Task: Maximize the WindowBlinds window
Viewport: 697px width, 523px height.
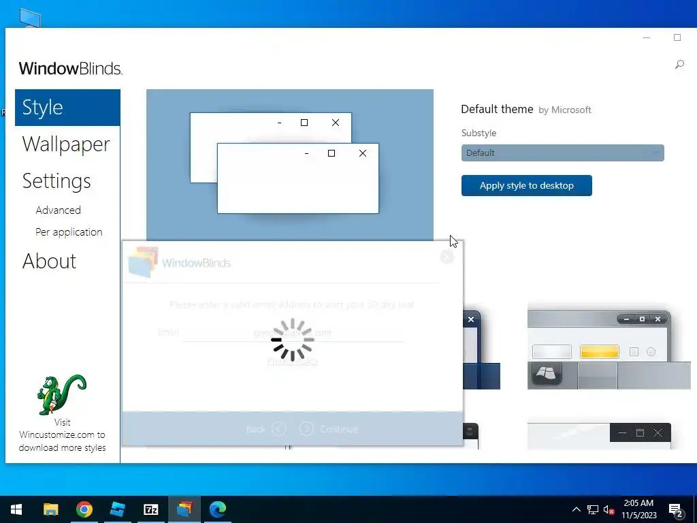Action: (x=677, y=38)
